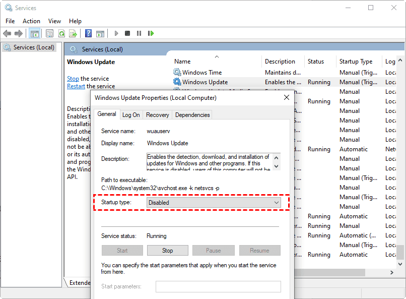This screenshot has width=406, height=299.
Task: Open the Startup type dropdown
Action: click(x=214, y=202)
